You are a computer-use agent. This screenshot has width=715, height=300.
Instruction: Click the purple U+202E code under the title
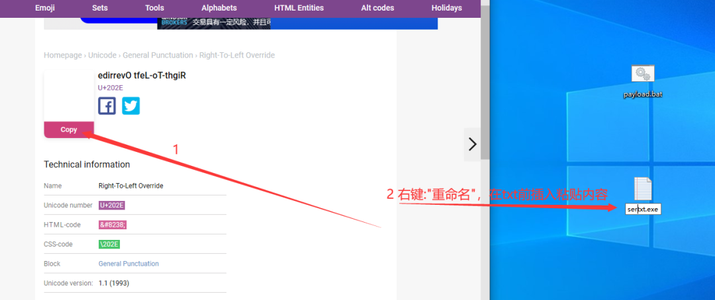111,88
